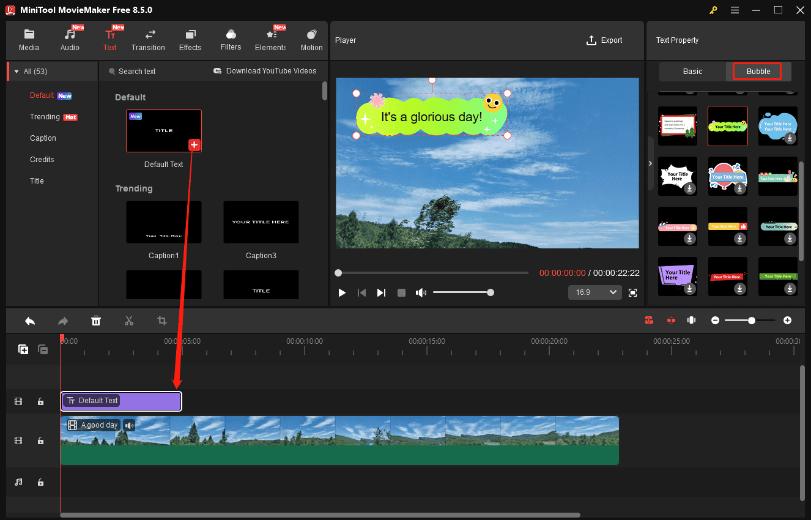Select the green bubble title template

pyautogui.click(x=727, y=126)
